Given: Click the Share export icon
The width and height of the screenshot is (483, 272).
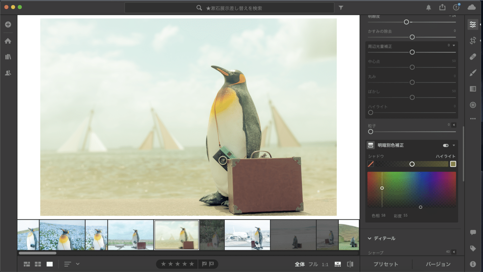Looking at the screenshot, I should tap(442, 8).
